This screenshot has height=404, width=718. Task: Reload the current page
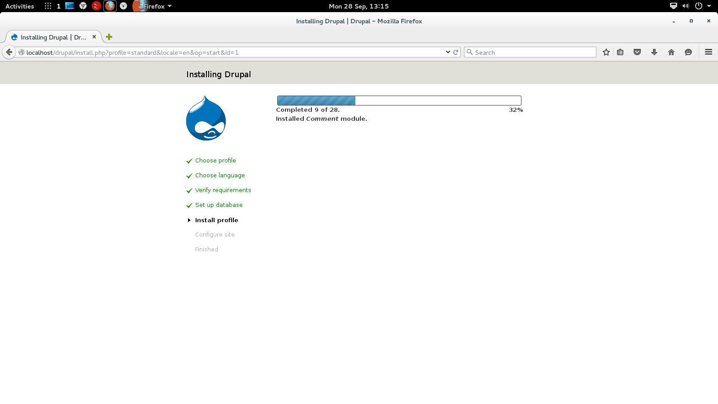click(455, 52)
